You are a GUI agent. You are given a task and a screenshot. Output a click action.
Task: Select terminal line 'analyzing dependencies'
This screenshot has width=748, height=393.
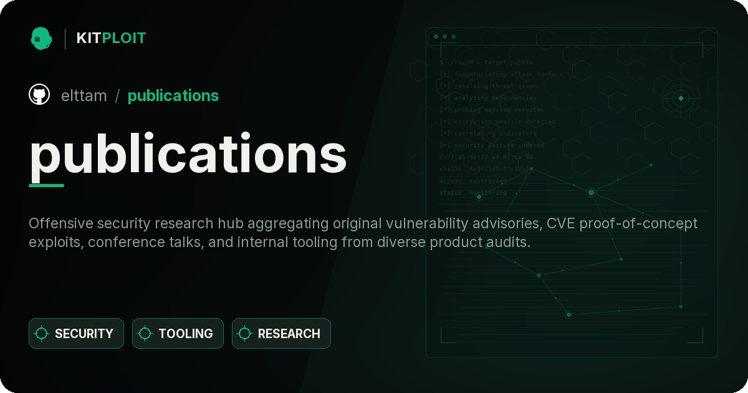click(x=487, y=98)
